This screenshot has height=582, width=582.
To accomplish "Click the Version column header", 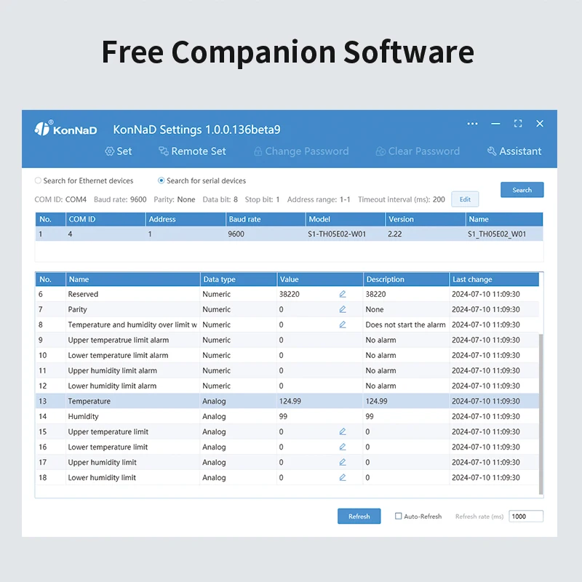I will [426, 219].
